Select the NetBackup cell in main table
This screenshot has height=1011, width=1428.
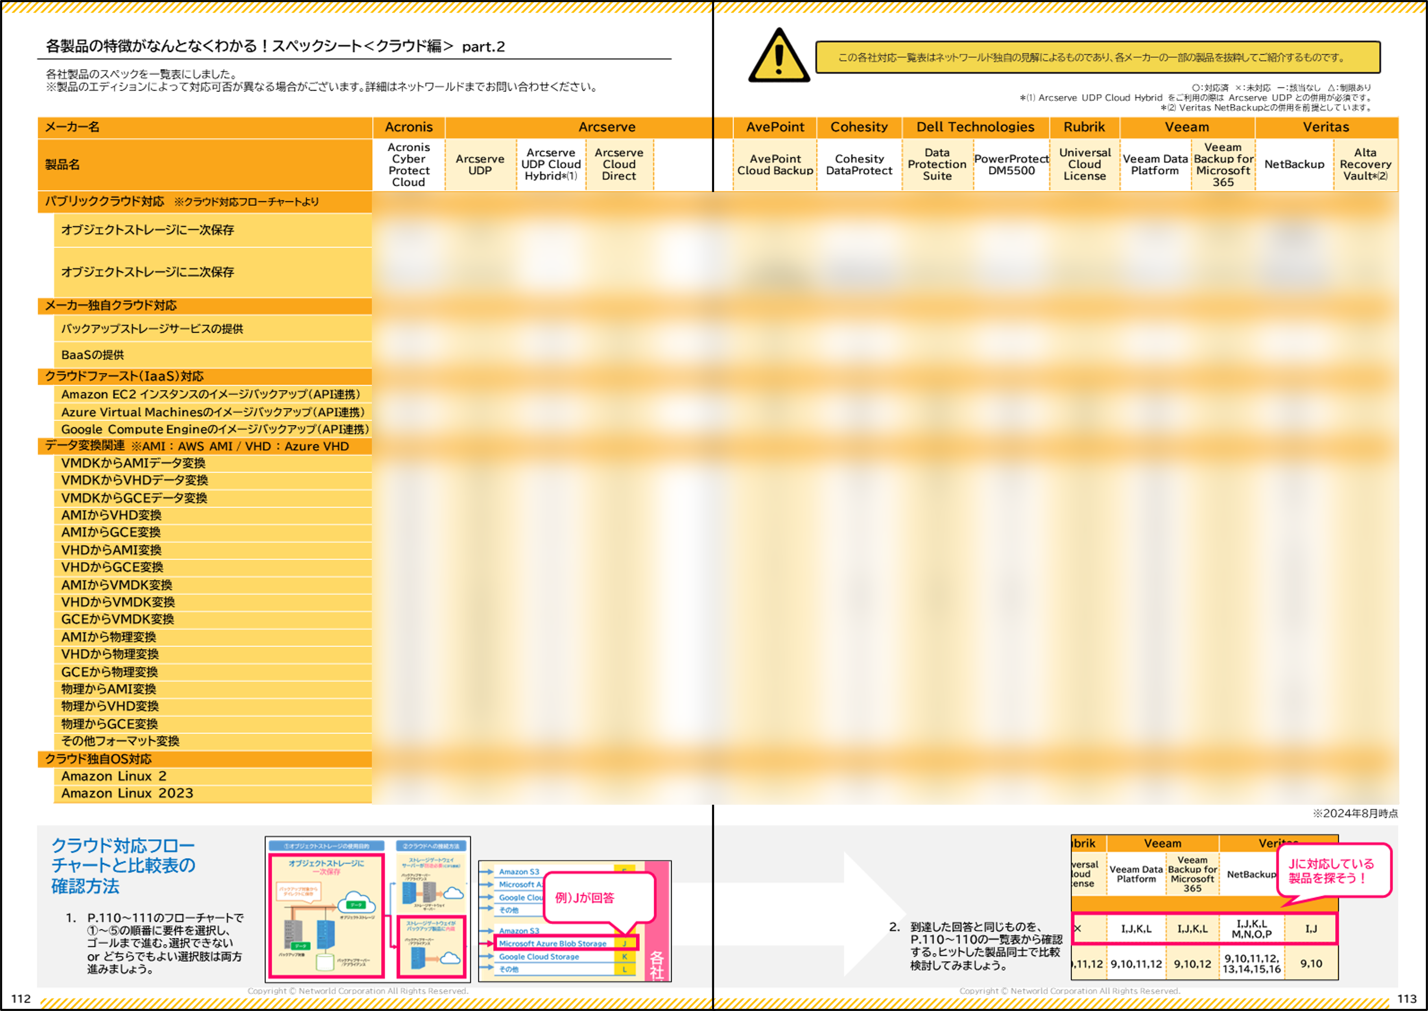point(1294,164)
